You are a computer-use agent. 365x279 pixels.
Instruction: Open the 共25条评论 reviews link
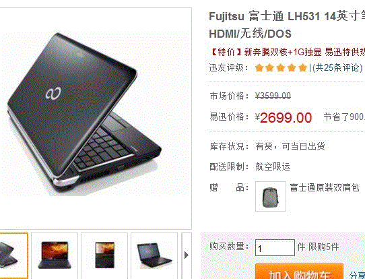337,68
